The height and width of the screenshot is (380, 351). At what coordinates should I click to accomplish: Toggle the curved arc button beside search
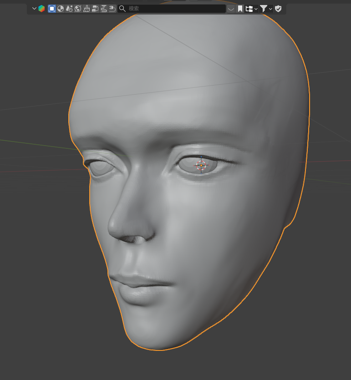click(x=231, y=9)
